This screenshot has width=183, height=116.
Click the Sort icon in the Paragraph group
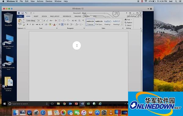point(80,20)
